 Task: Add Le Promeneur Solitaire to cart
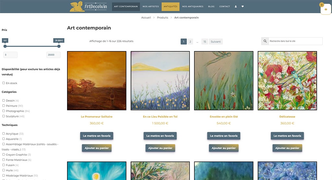point(97,148)
